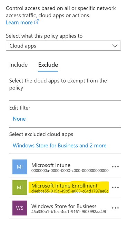
Task: Select the Windows Store for Business name
Action: (x=64, y=206)
